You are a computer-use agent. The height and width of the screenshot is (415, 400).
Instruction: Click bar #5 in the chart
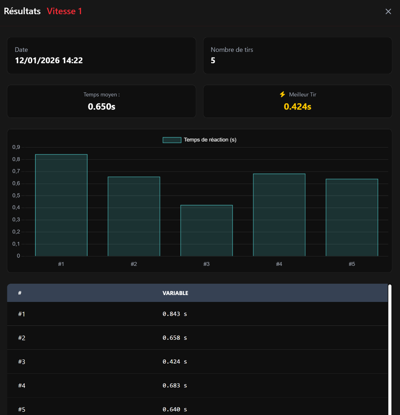pyautogui.click(x=352, y=218)
